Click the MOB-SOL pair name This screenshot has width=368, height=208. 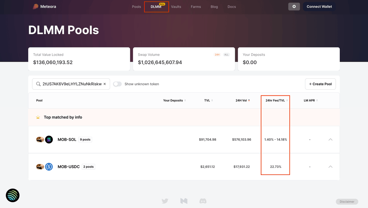[x=67, y=139]
